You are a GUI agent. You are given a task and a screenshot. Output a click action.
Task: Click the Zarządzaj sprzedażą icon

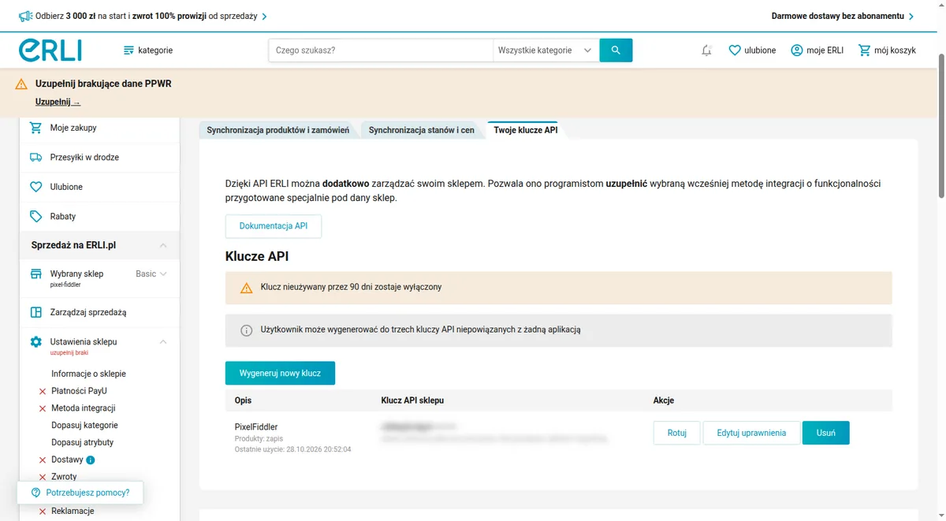(35, 312)
